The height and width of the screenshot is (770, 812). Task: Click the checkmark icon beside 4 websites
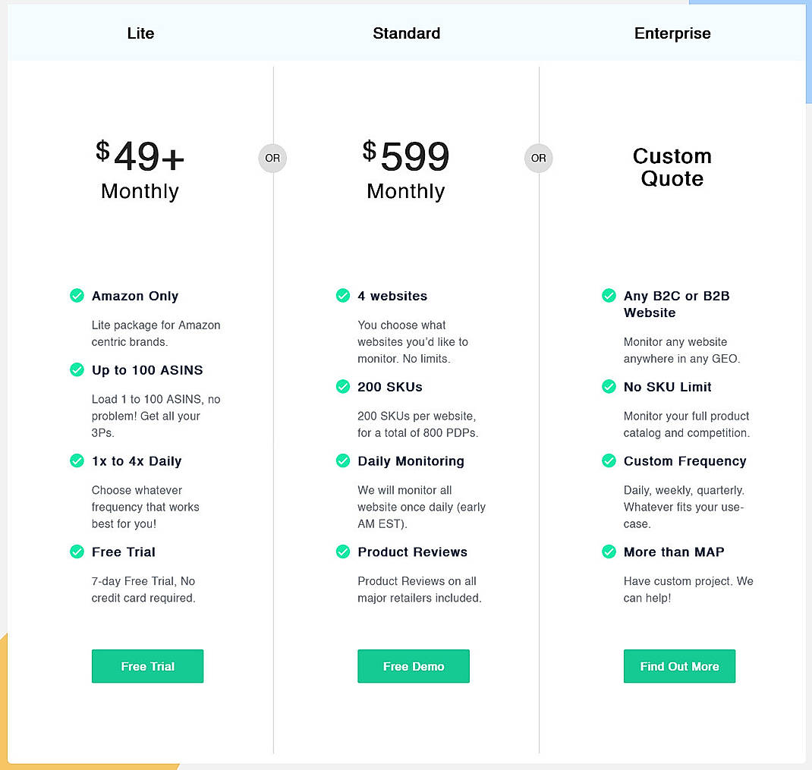[343, 296]
